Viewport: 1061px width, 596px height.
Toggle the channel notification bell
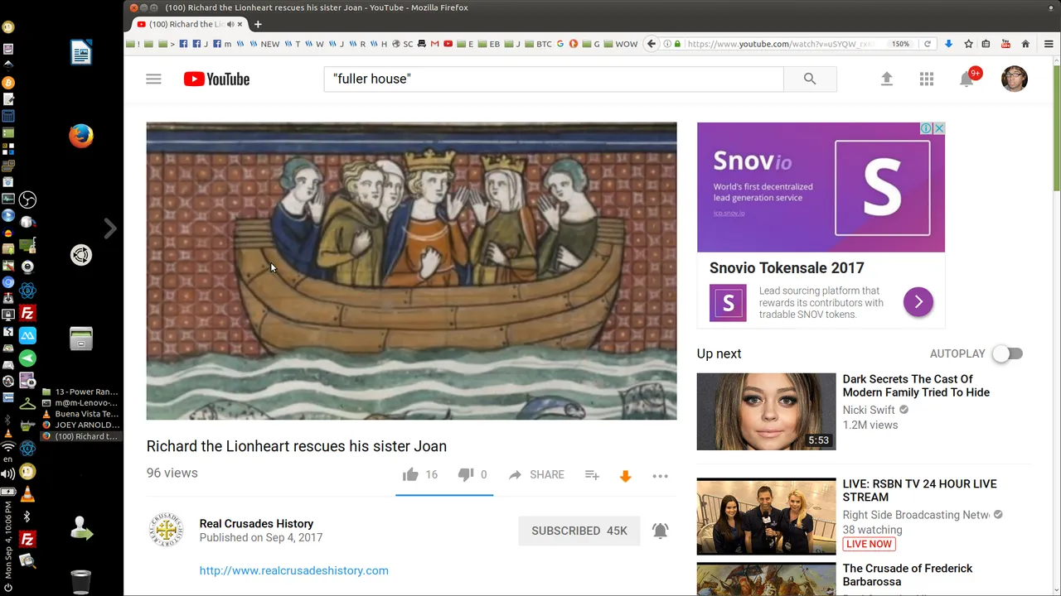(x=660, y=531)
